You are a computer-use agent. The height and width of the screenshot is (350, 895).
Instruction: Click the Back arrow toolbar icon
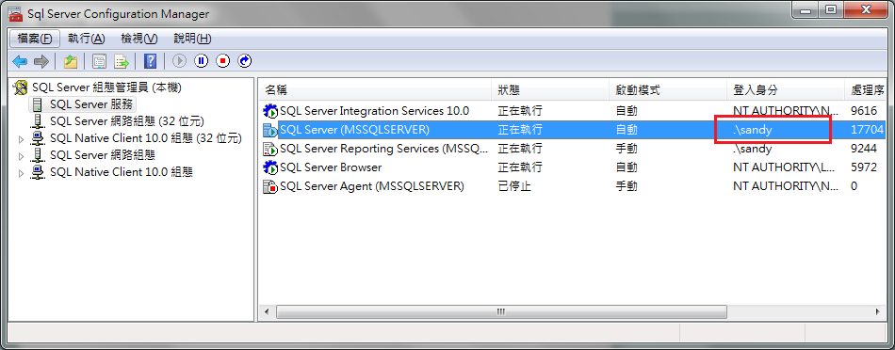pyautogui.click(x=20, y=61)
